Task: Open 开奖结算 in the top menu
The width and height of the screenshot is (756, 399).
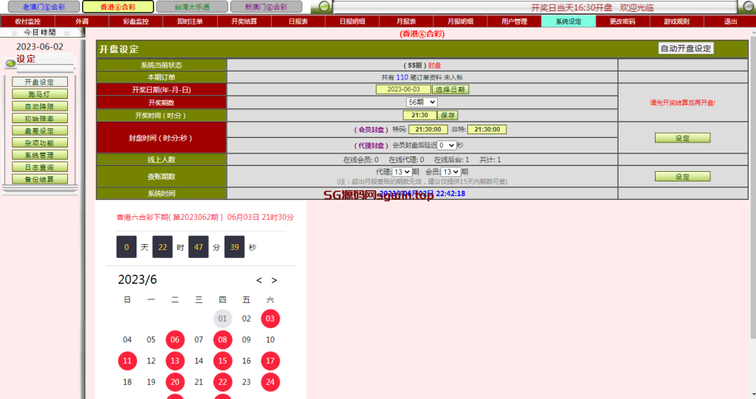Action: coord(244,21)
